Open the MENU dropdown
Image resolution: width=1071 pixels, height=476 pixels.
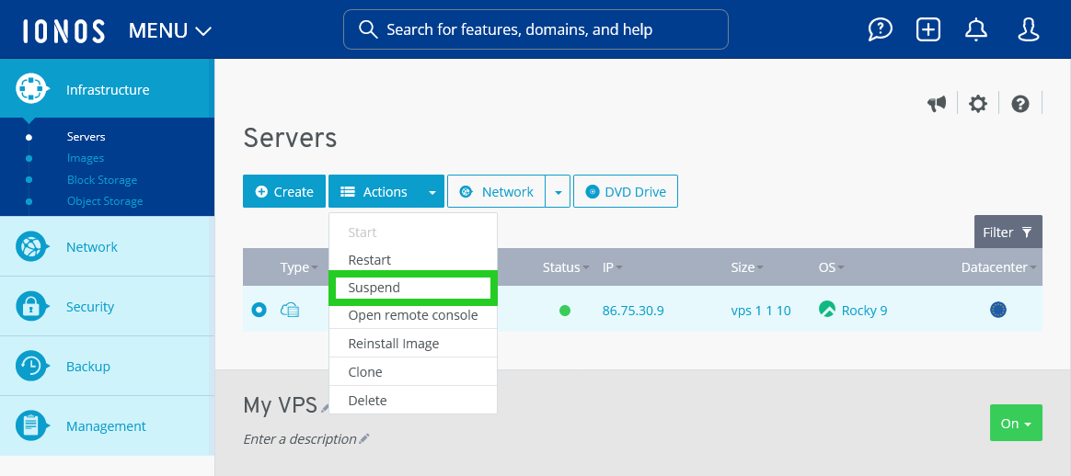pyautogui.click(x=170, y=30)
